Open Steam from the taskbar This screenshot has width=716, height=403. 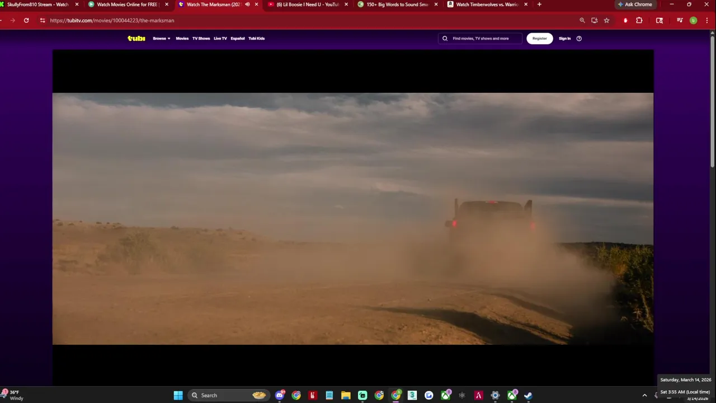click(528, 395)
